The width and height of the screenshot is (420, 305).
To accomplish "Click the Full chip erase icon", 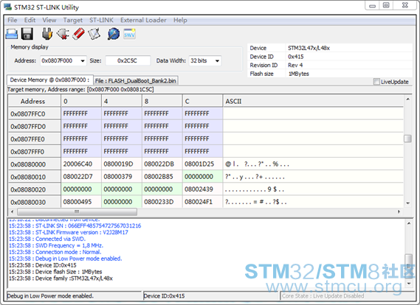I will click(78, 34).
